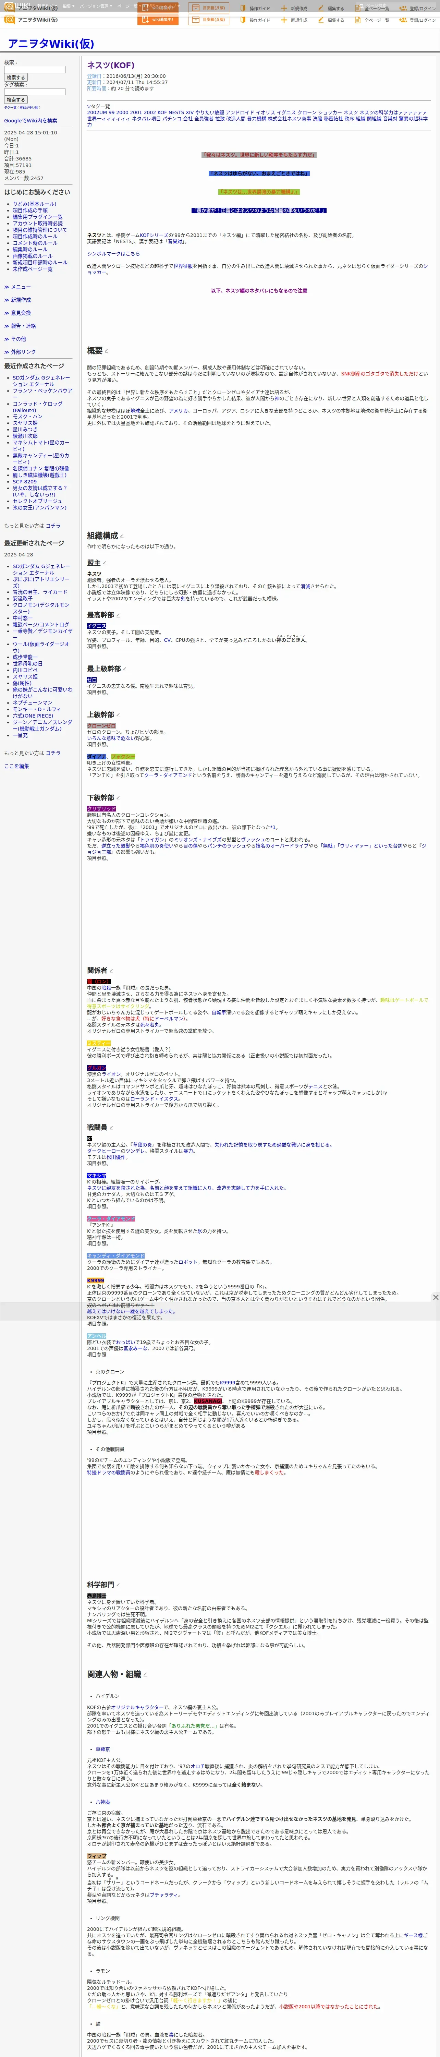Open アカウント取得時必読 link
440x2057 pixels.
coord(38,224)
